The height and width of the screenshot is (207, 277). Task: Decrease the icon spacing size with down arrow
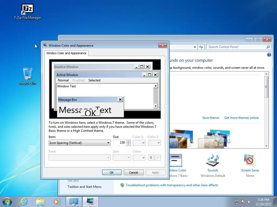(128, 144)
